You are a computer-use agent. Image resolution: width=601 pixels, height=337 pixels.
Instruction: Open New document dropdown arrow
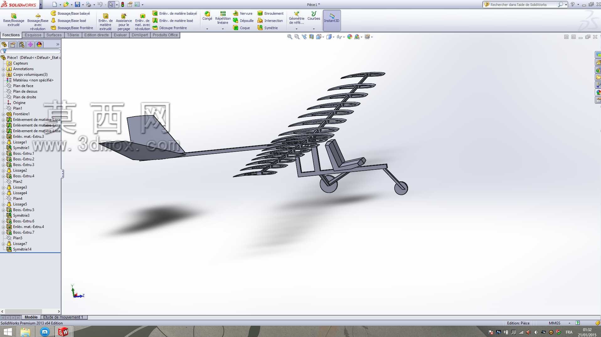pos(60,5)
